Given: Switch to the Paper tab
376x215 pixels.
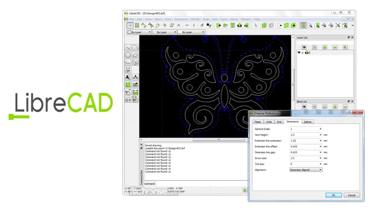Looking at the screenshot, I should (258, 122).
